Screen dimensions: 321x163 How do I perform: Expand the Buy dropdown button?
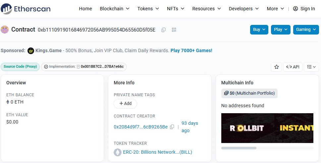coord(259,30)
